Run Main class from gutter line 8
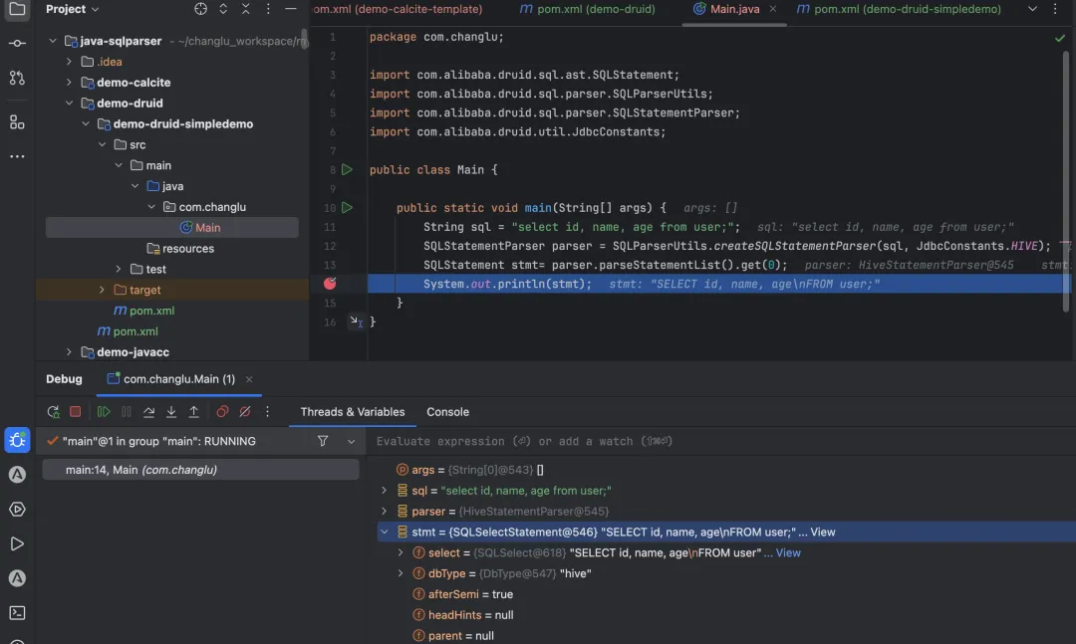Image resolution: width=1076 pixels, height=644 pixels. point(348,169)
